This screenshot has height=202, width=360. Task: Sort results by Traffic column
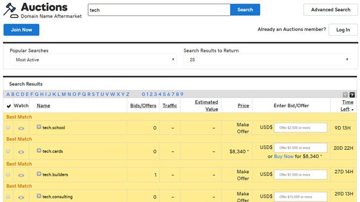pos(170,106)
